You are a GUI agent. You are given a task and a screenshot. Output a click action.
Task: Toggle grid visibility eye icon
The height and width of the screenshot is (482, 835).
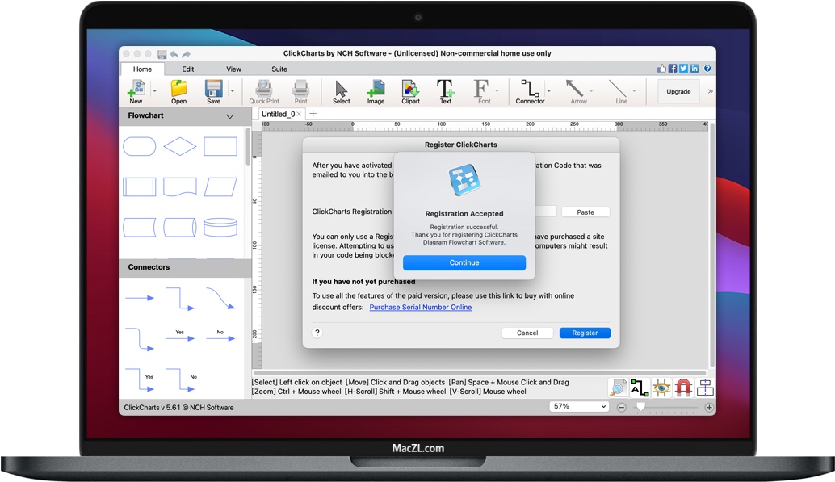point(661,388)
